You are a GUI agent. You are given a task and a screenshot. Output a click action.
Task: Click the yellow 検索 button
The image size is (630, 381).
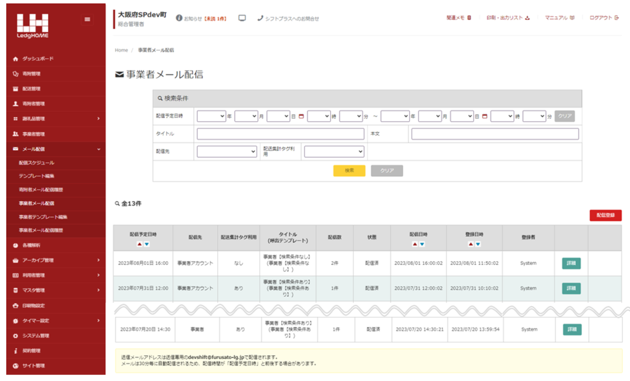coord(349,171)
